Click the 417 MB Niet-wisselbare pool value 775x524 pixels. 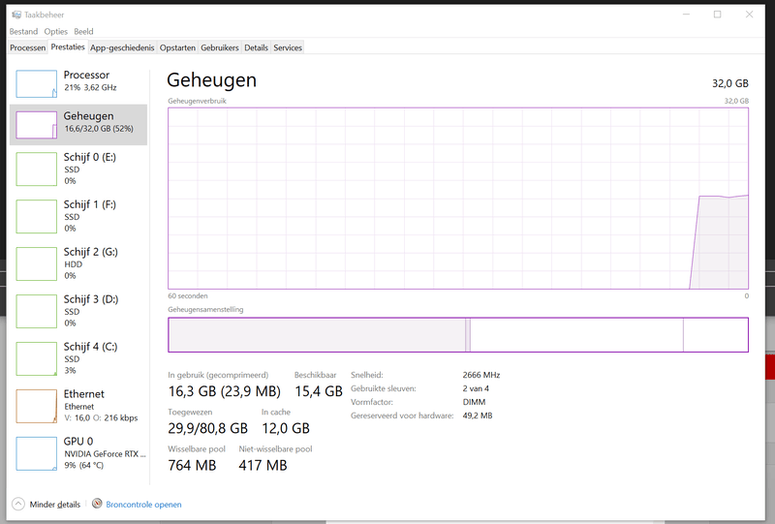tap(263, 465)
